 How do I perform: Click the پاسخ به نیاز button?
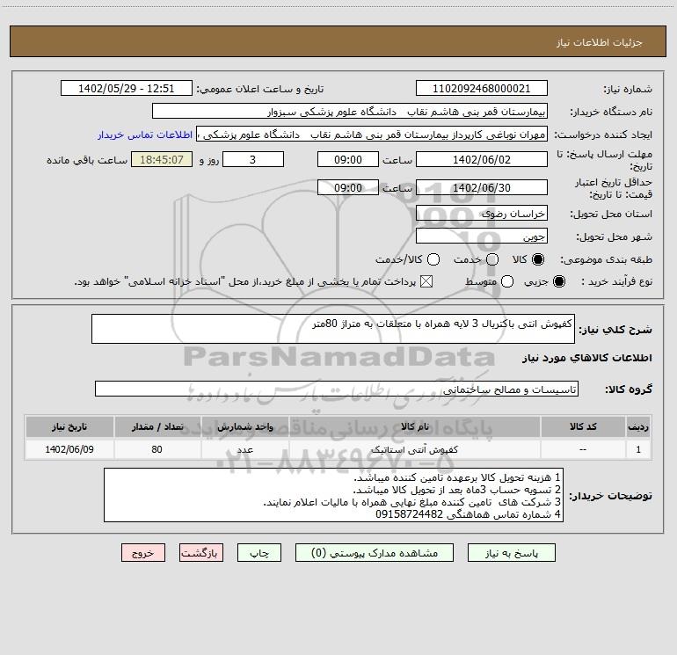511,553
